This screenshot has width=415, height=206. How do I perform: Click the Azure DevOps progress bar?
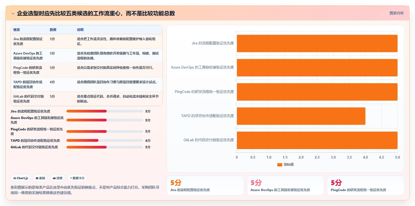tap(105, 120)
